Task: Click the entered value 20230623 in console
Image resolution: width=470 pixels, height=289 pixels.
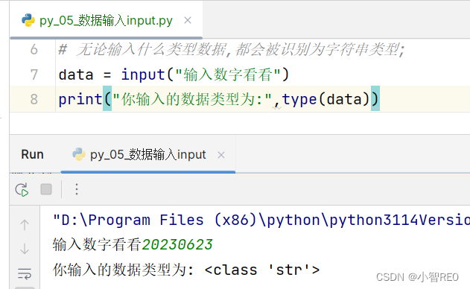Action: coord(177,245)
